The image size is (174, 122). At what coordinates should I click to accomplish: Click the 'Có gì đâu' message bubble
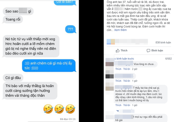pos(13,78)
